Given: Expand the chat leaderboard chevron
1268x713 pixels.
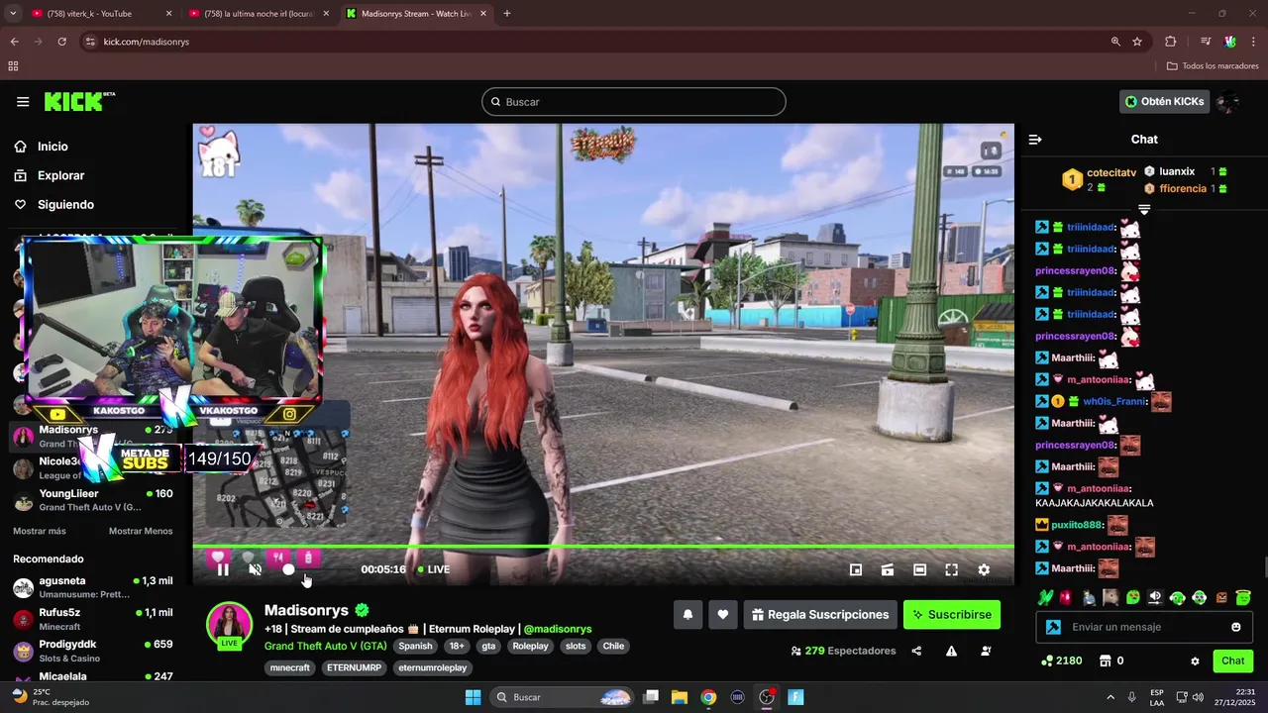Looking at the screenshot, I should (x=1144, y=210).
